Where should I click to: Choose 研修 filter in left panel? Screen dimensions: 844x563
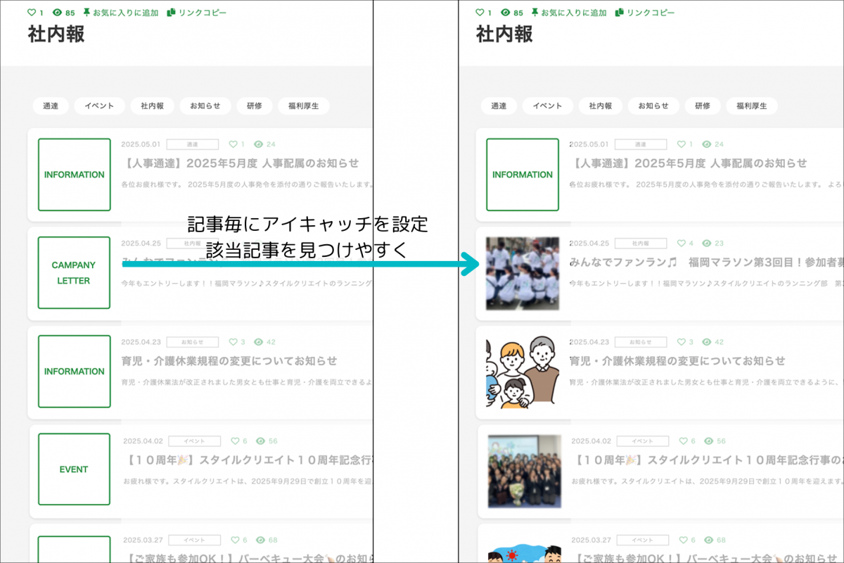255,106
